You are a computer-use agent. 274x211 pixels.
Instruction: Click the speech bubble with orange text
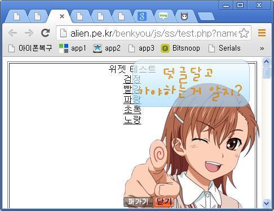(x=191, y=83)
